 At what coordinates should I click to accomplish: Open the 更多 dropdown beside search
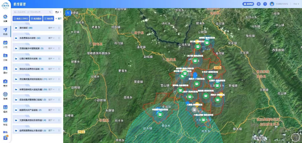pos(58,12)
